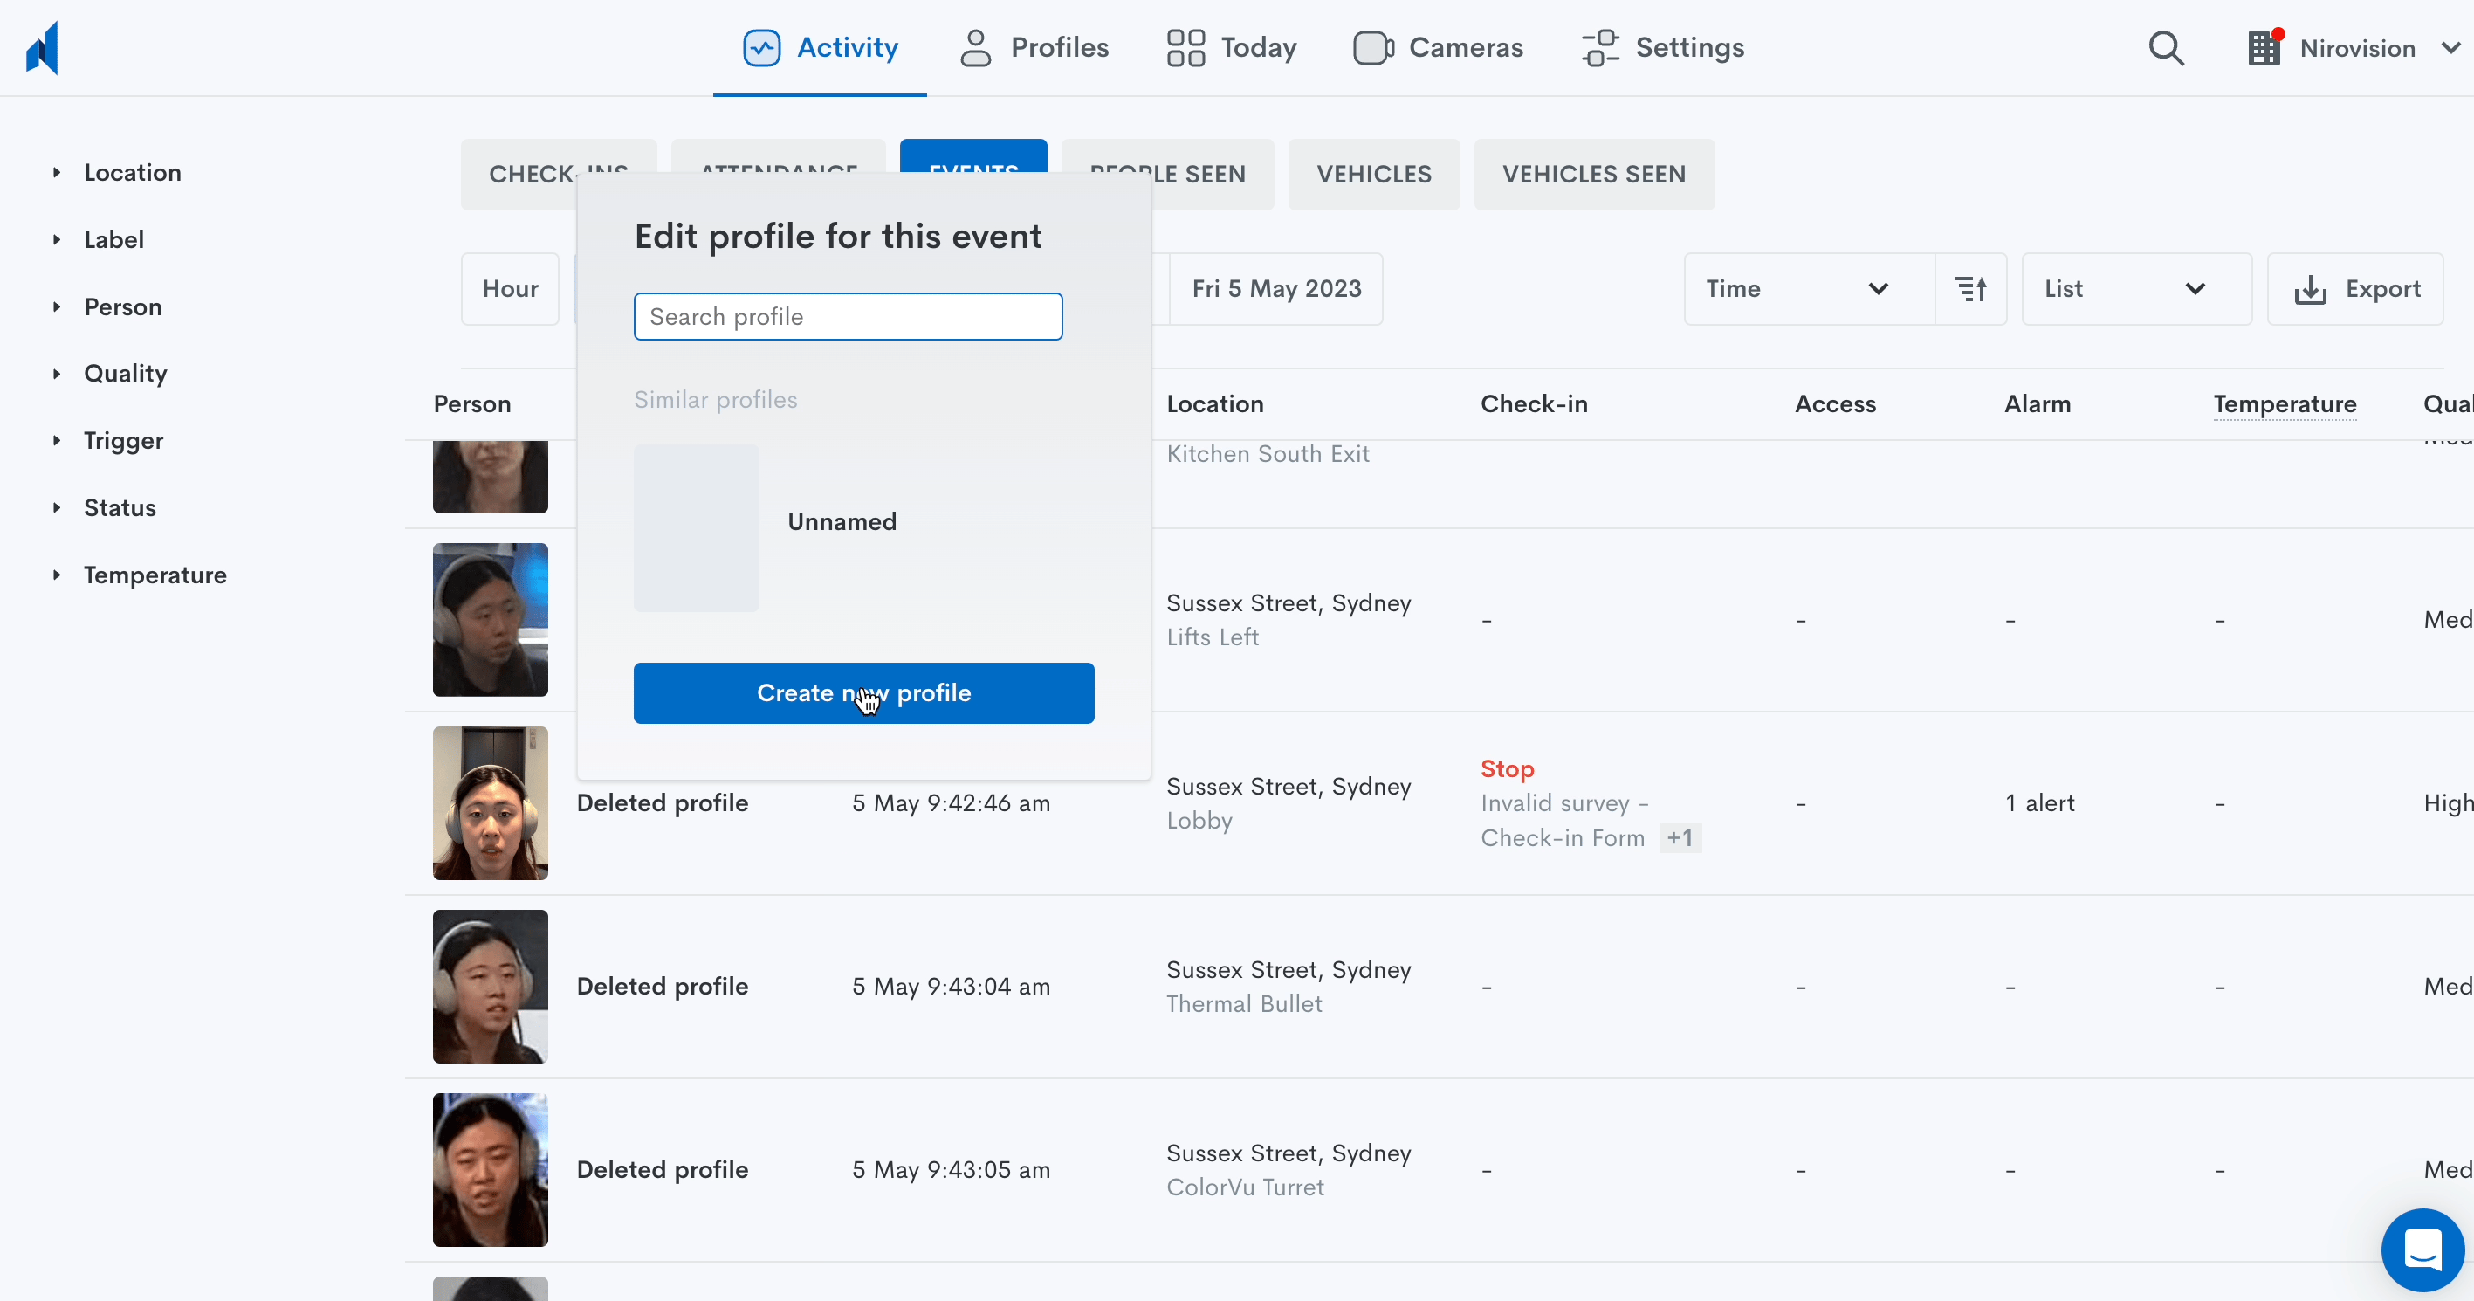Open the Nirovision account dropdown
The image size is (2474, 1301).
pyautogui.click(x=2356, y=48)
